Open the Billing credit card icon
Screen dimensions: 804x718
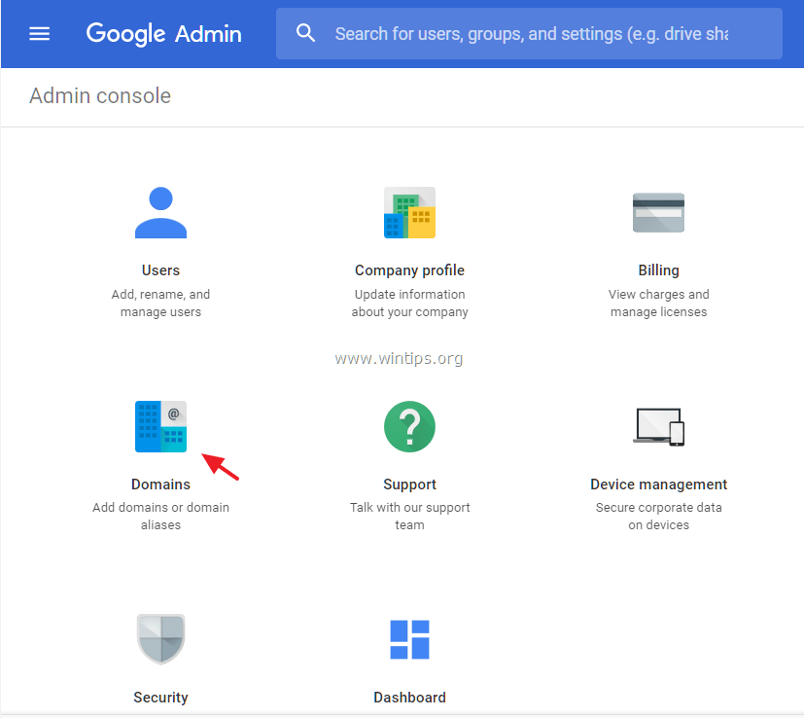(658, 212)
